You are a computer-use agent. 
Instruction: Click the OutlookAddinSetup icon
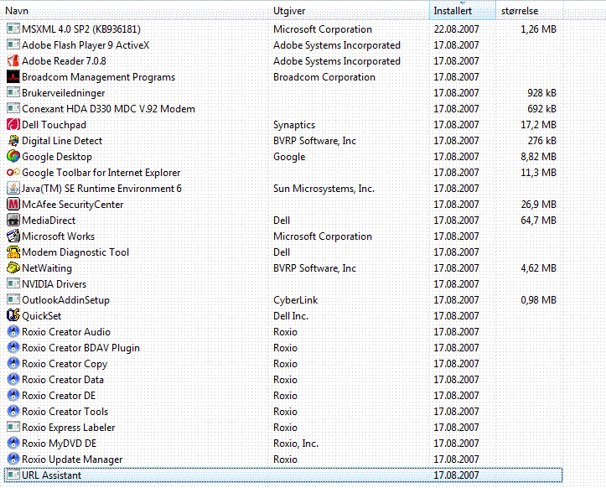pyautogui.click(x=13, y=299)
